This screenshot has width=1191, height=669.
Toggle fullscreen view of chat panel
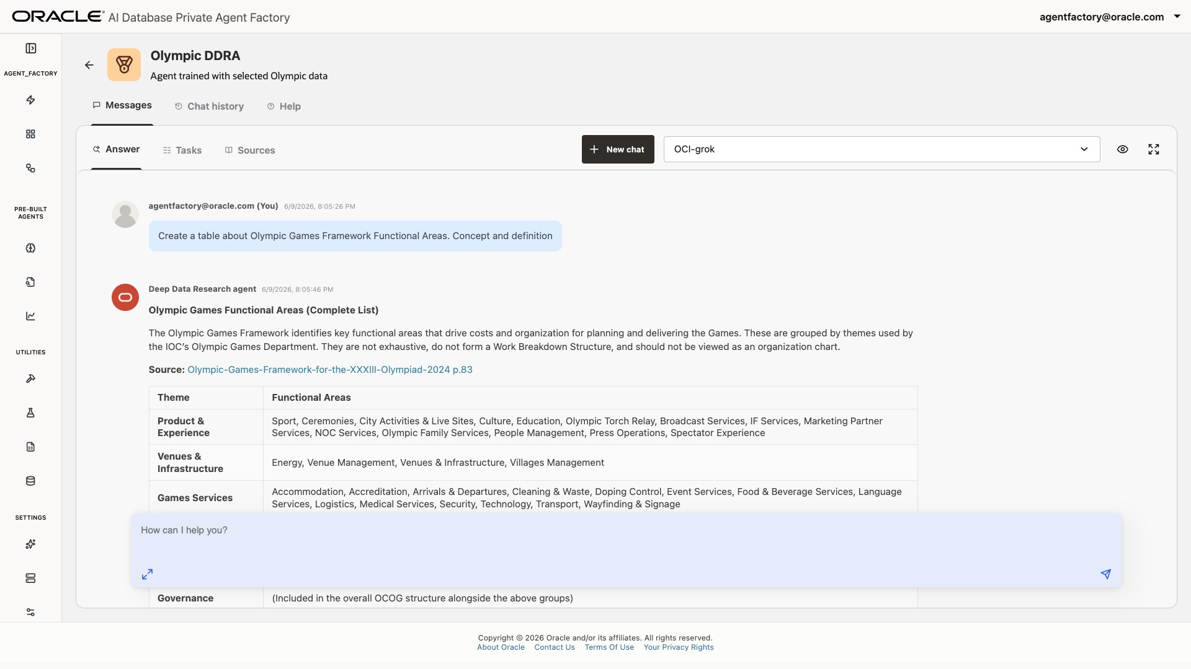(x=1153, y=149)
